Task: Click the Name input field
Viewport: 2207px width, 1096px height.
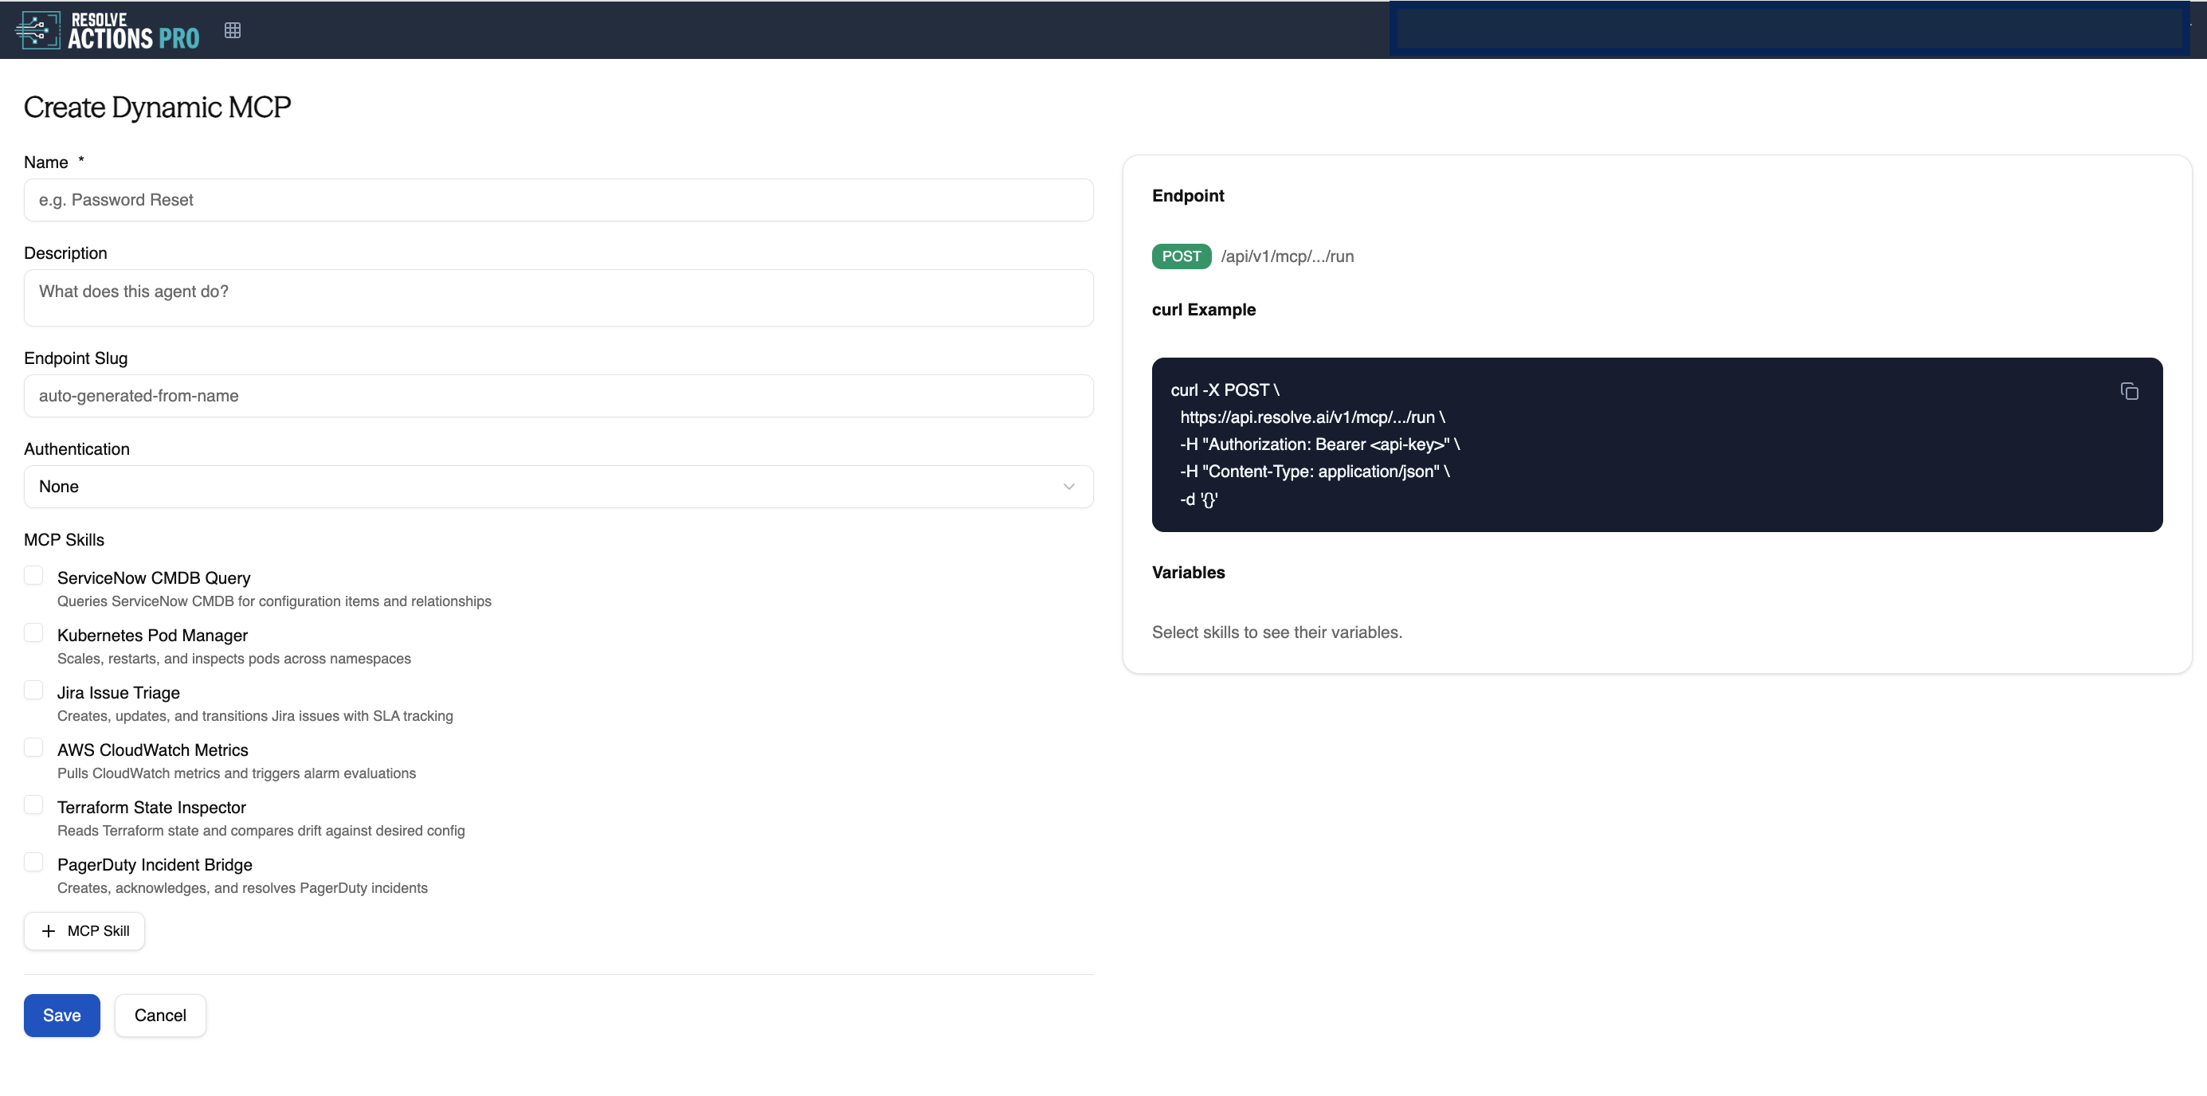Action: coord(559,199)
